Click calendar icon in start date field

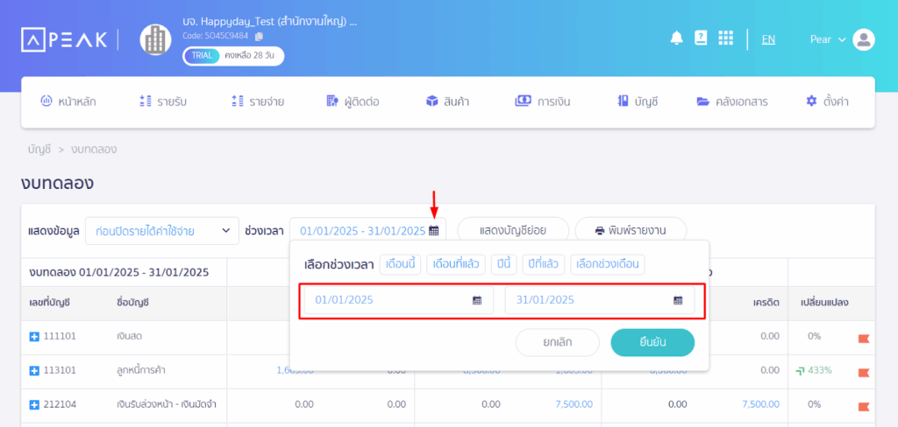click(477, 300)
